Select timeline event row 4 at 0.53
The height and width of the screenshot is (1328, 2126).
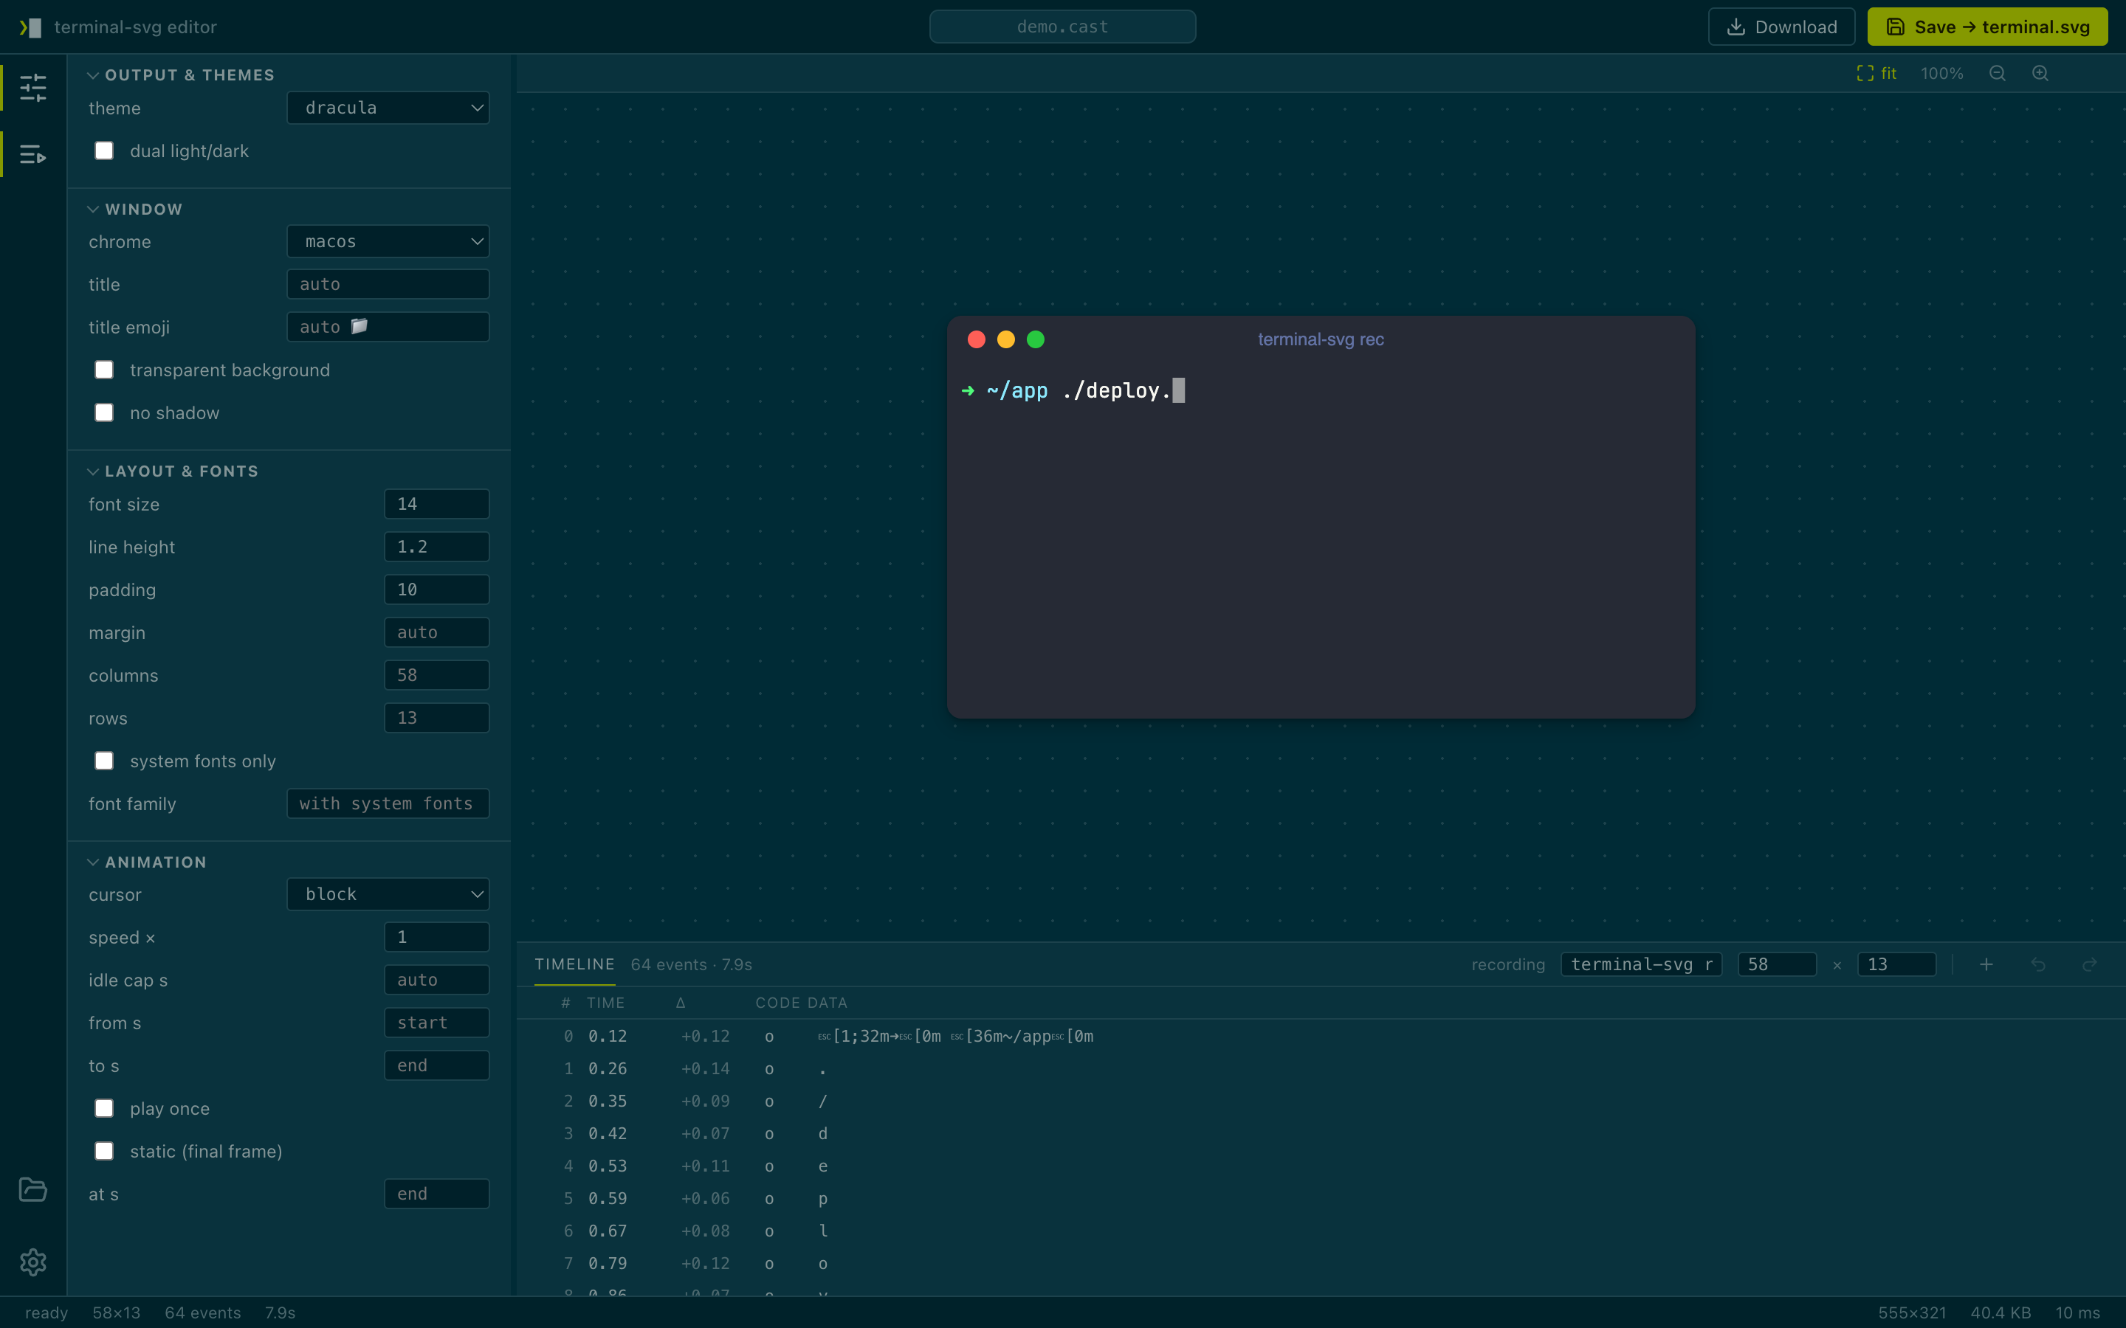pos(1321,1166)
